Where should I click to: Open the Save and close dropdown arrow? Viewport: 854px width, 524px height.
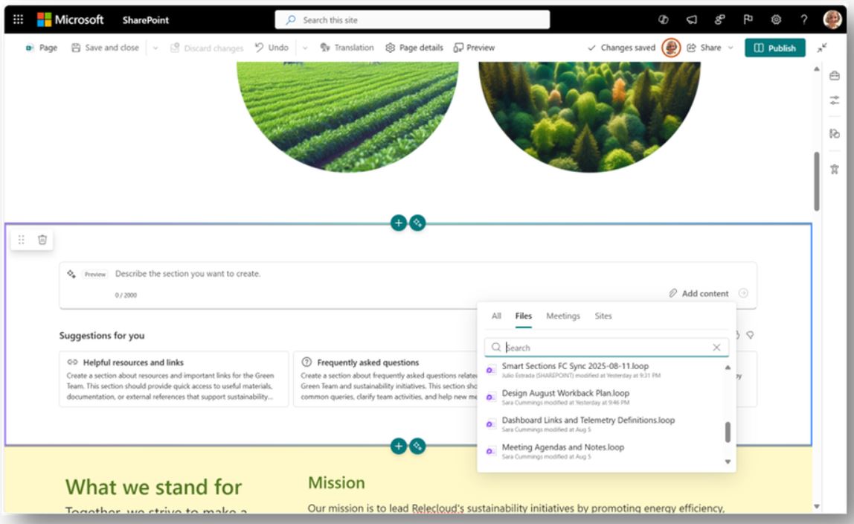click(x=156, y=47)
